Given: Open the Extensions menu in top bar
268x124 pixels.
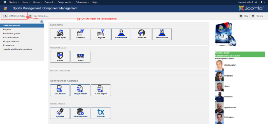Looking at the screenshot, I should coord(82,2).
